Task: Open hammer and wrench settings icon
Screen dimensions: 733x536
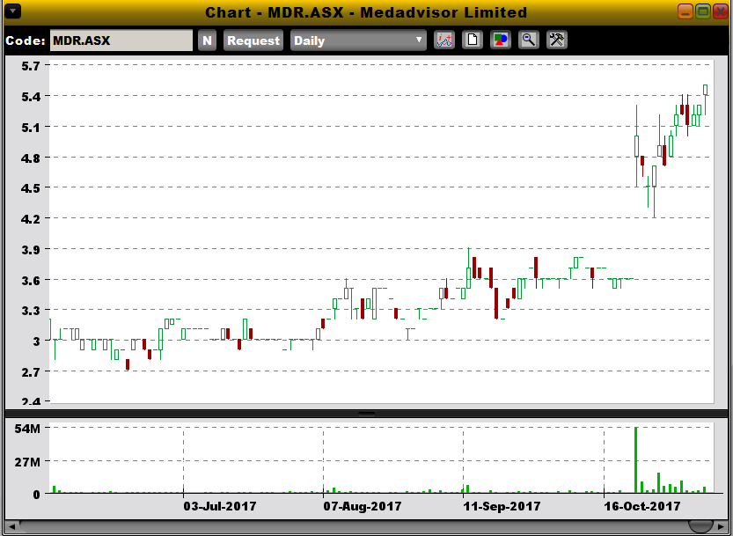Action: pos(556,40)
